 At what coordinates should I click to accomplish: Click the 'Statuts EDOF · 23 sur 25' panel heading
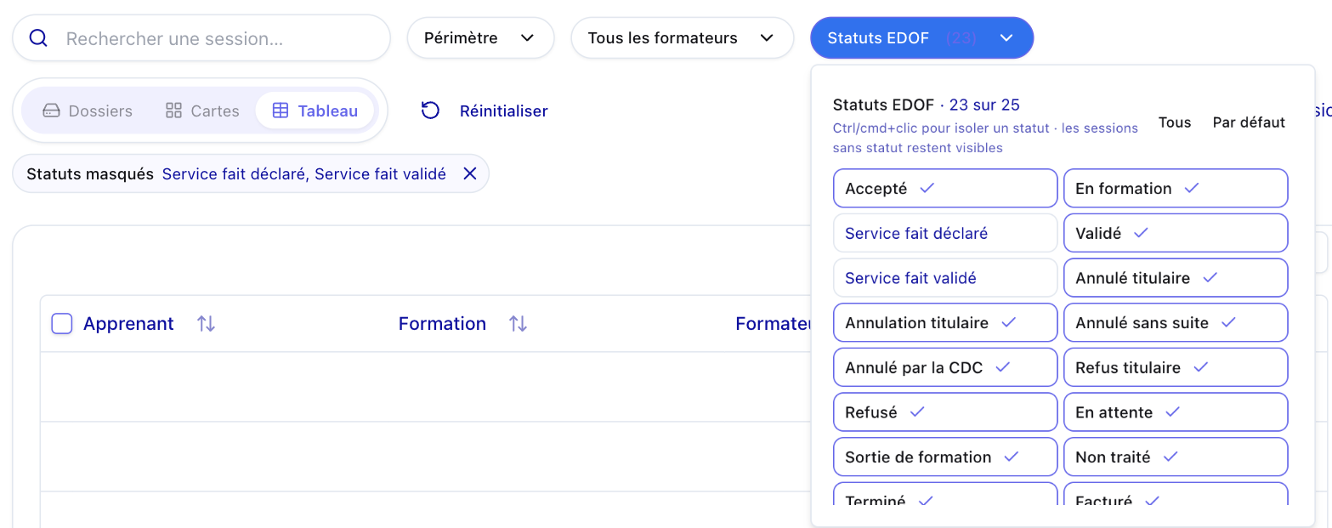coord(927,105)
